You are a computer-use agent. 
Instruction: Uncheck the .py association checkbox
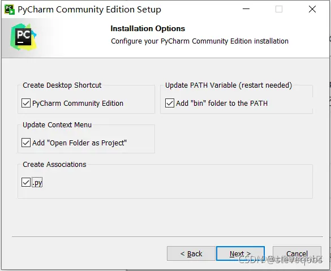[26, 182]
